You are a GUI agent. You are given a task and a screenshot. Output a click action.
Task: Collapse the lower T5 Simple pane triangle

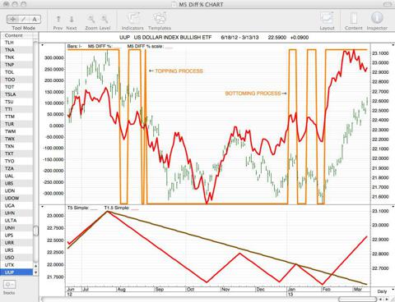click(43, 207)
